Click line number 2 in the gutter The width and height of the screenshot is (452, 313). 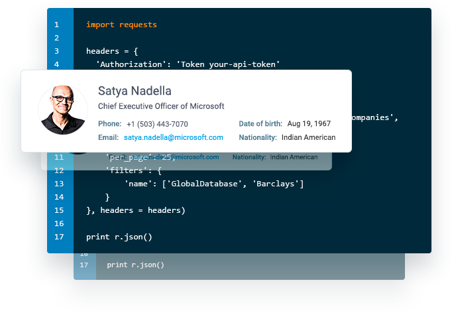click(x=57, y=38)
